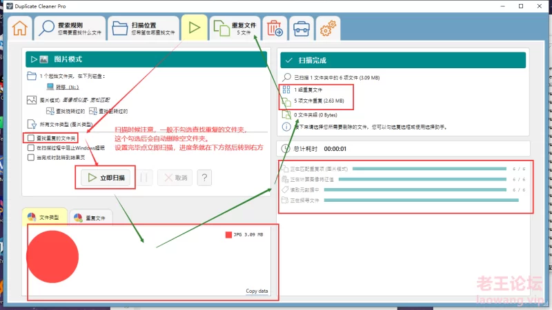The width and height of the screenshot is (552, 310).
Task: Click the file discovery progress bar
Action: 422,200
